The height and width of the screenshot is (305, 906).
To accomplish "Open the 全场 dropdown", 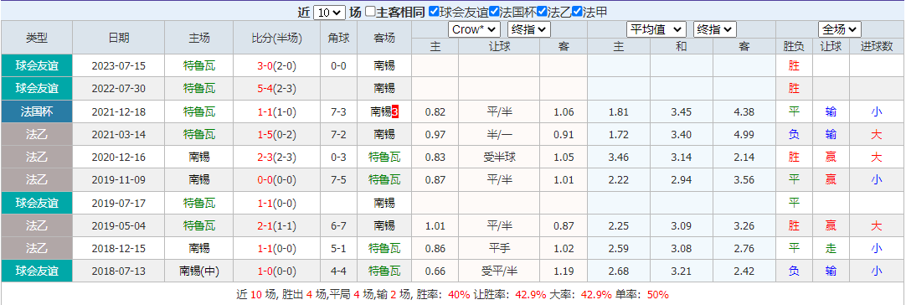I will (840, 29).
